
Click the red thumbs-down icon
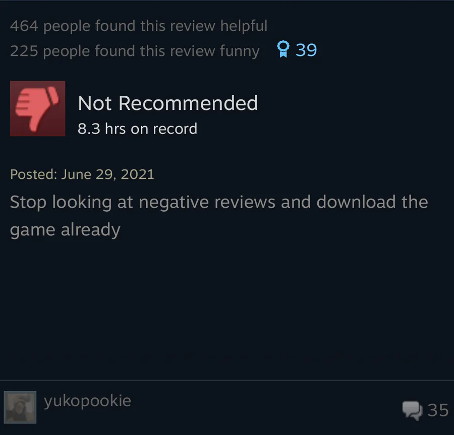click(x=38, y=108)
